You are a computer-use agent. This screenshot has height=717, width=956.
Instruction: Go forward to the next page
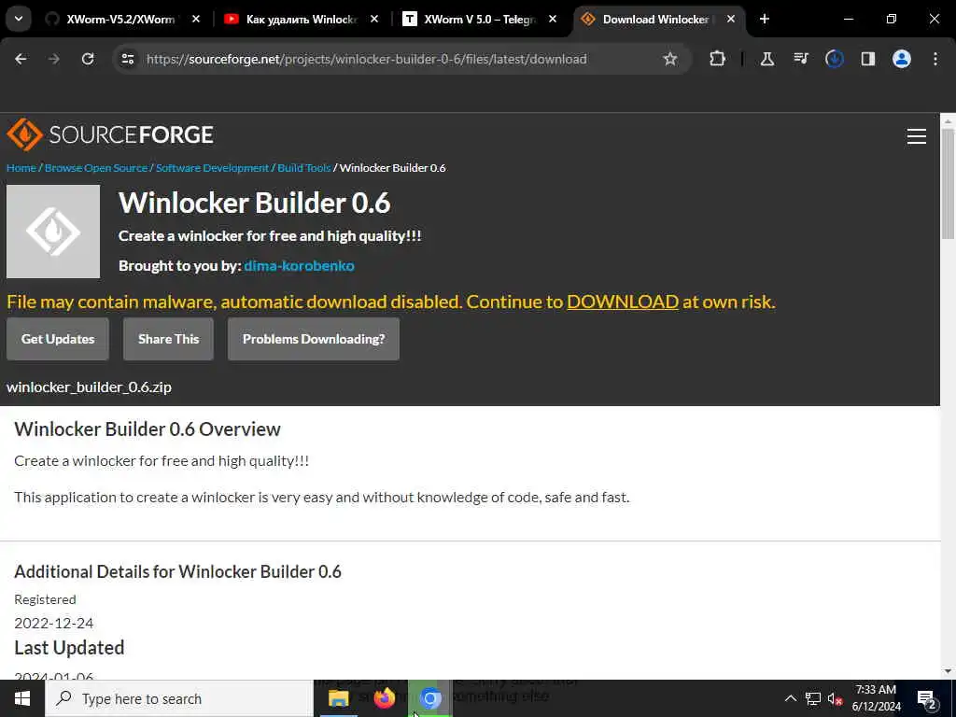click(54, 59)
